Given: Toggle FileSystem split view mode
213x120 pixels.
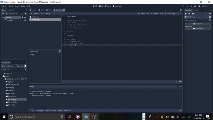Looking at the screenshot, I should coord(25,66).
